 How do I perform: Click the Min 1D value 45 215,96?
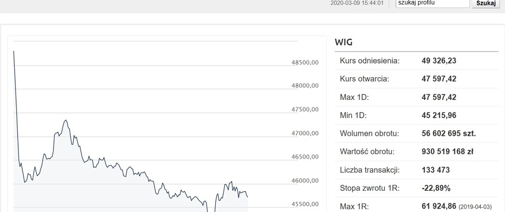[439, 115]
